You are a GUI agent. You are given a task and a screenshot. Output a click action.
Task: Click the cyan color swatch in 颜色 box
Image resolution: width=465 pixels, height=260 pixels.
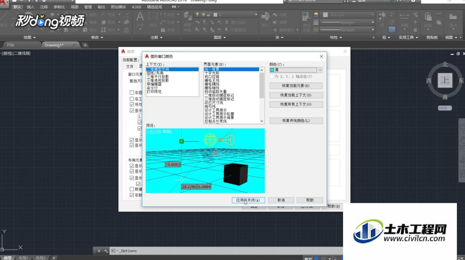point(272,70)
